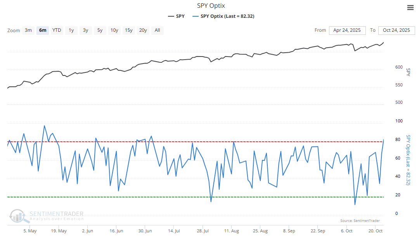The image size is (419, 237).
Task: Set zoom range to 3y
Action: point(85,30)
